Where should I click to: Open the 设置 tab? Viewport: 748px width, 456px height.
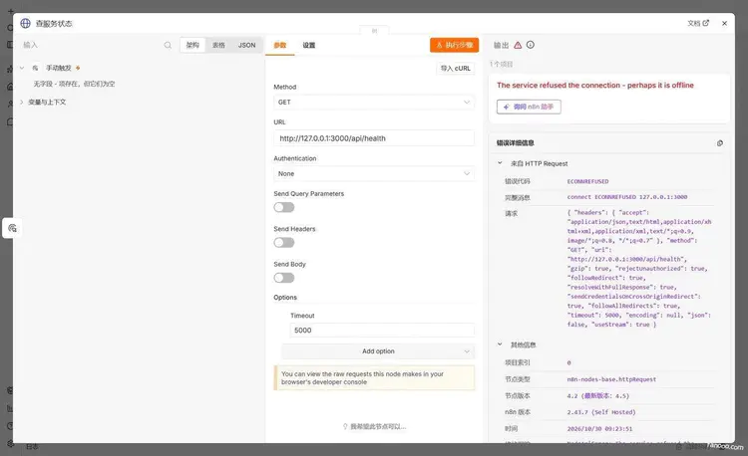(308, 45)
